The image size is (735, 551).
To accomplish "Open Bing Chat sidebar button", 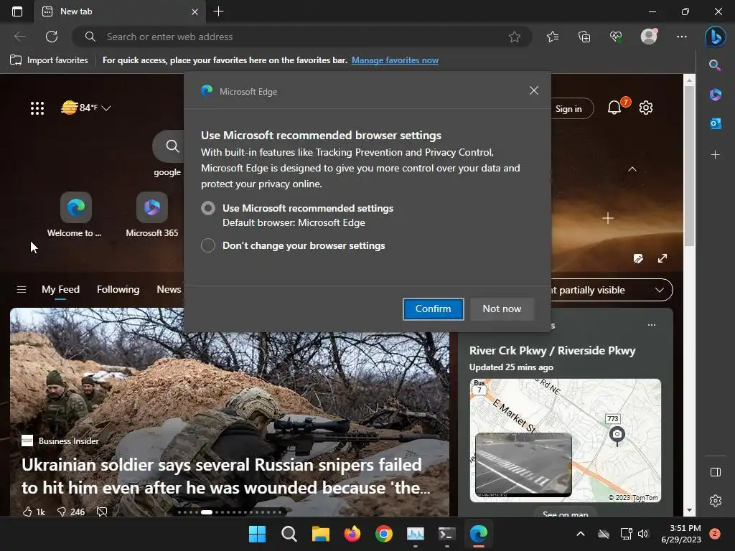I will (x=716, y=37).
